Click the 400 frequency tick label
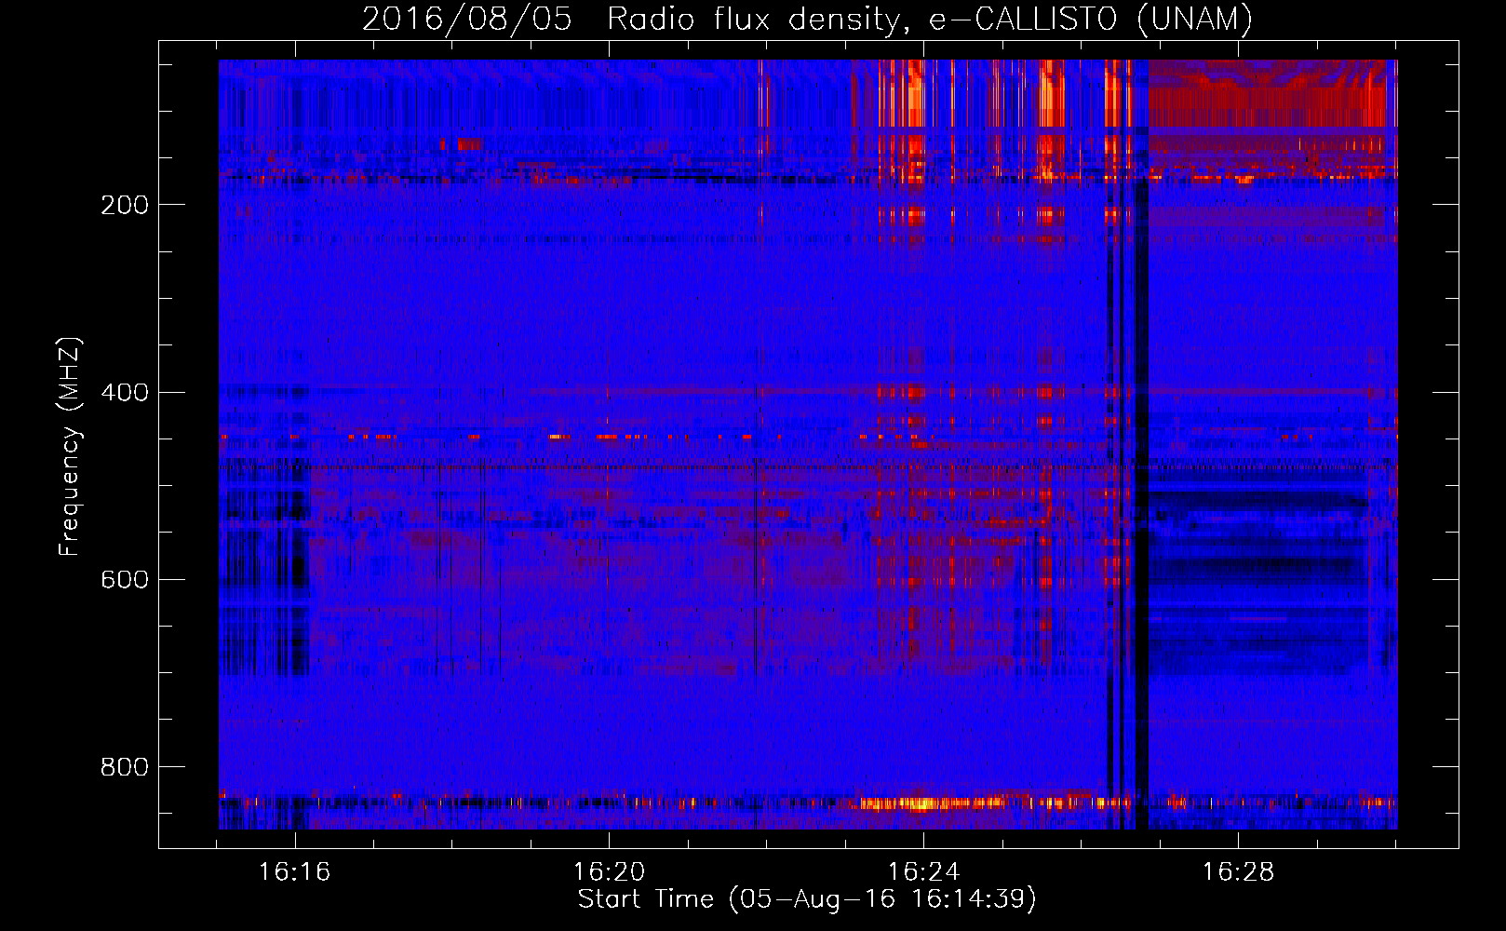 (x=124, y=392)
